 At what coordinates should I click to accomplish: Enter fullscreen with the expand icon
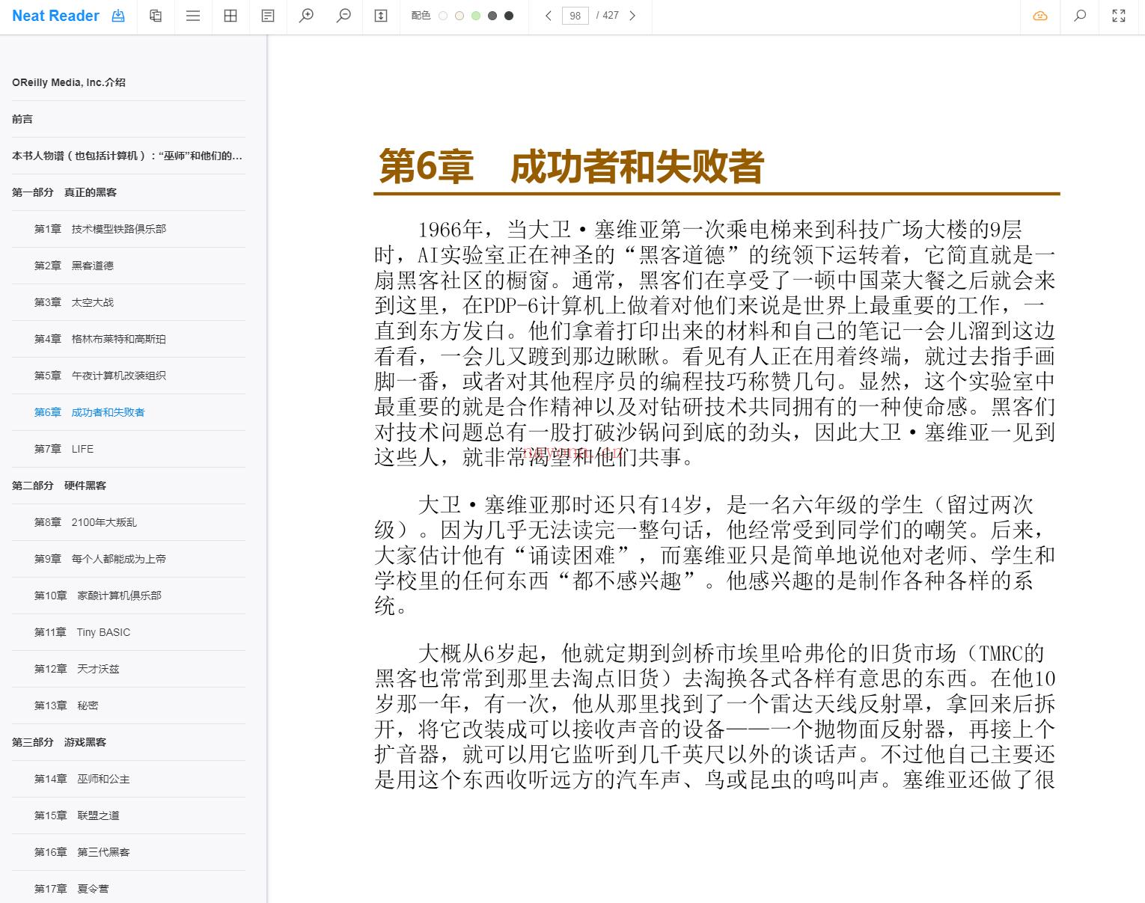[1119, 16]
